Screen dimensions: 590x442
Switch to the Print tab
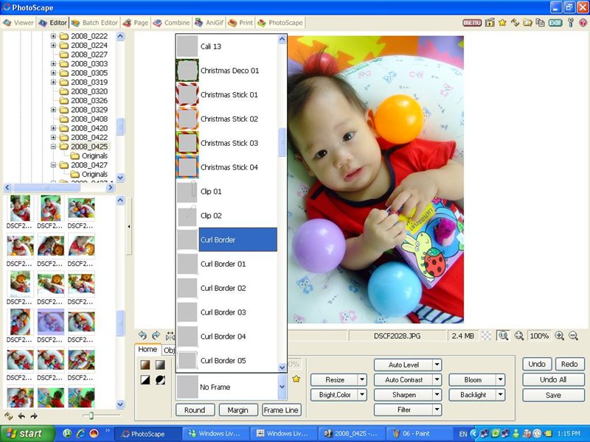pyautogui.click(x=240, y=23)
